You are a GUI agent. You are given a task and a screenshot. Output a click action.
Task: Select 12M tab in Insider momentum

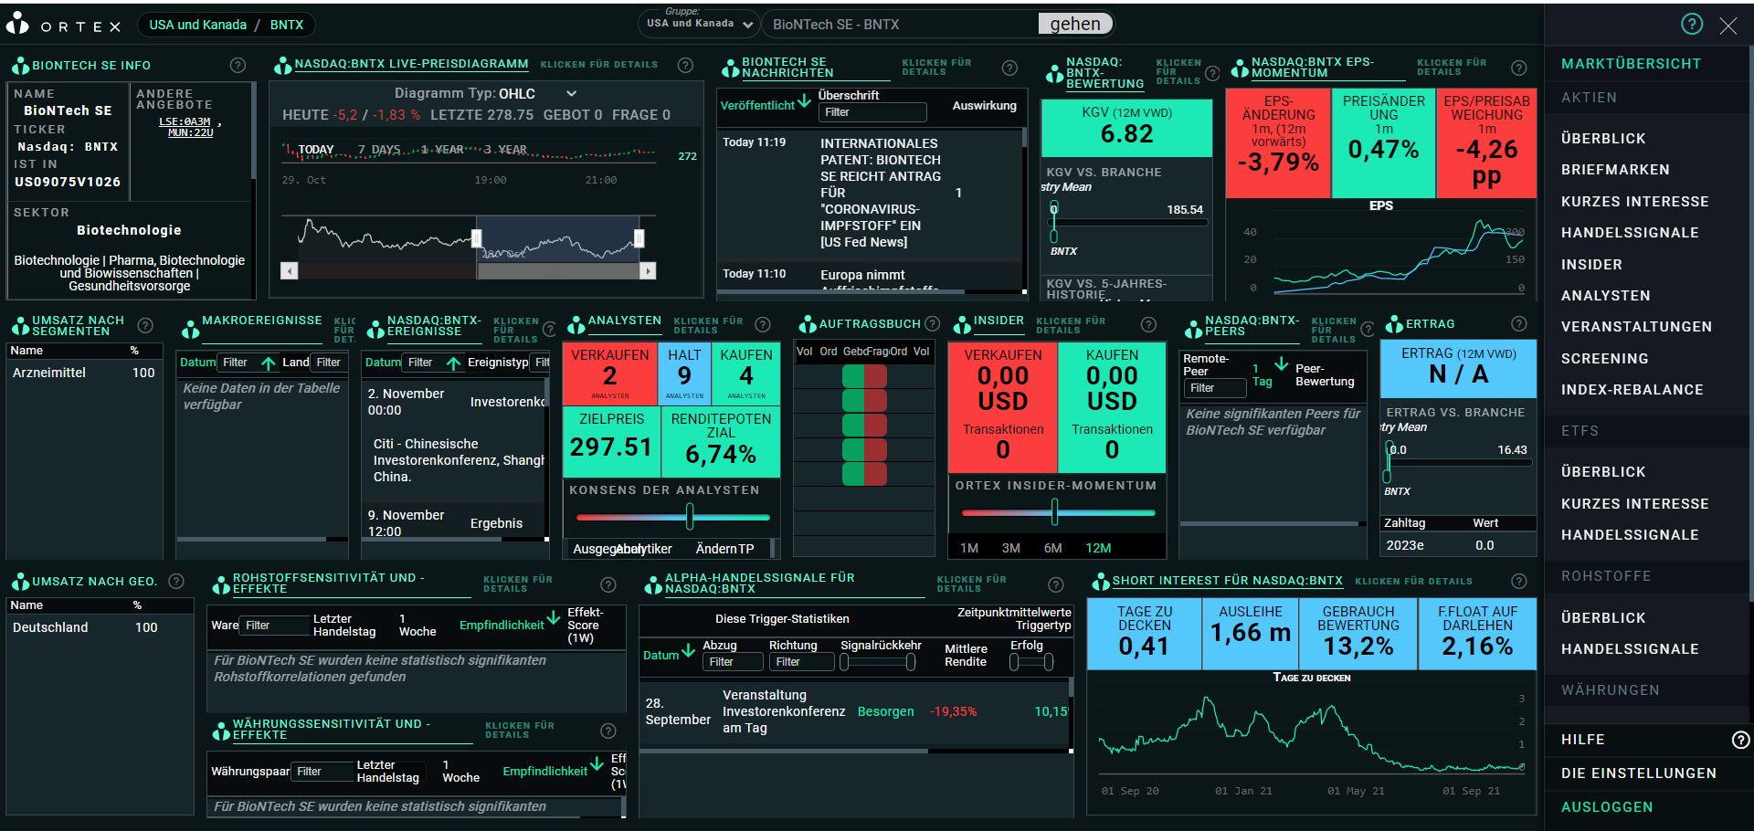click(x=1098, y=548)
